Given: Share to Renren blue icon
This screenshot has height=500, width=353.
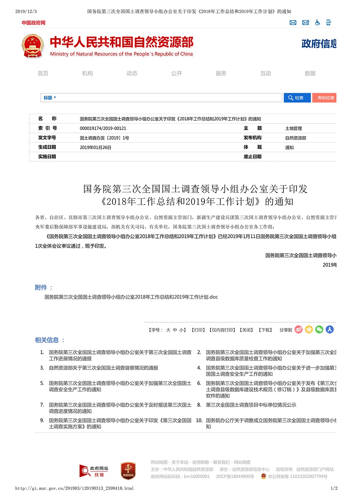Looking at the screenshot, I should coord(329,330).
